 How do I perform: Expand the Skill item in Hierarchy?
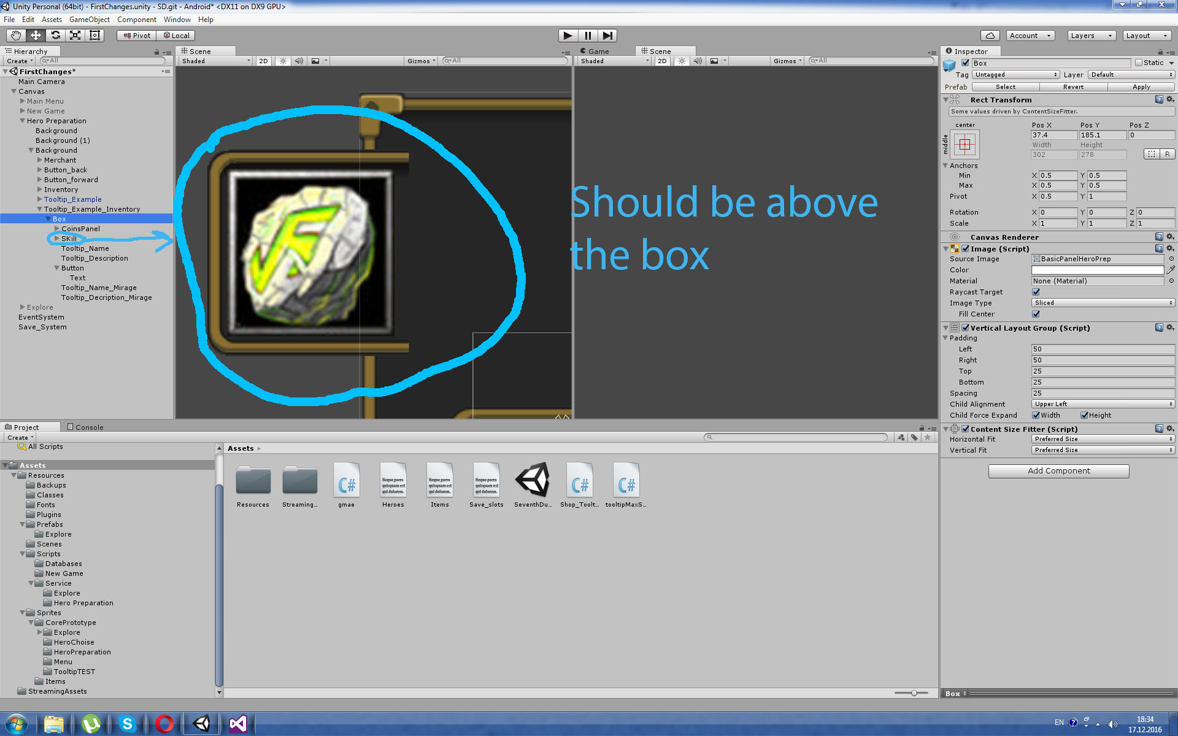57,239
